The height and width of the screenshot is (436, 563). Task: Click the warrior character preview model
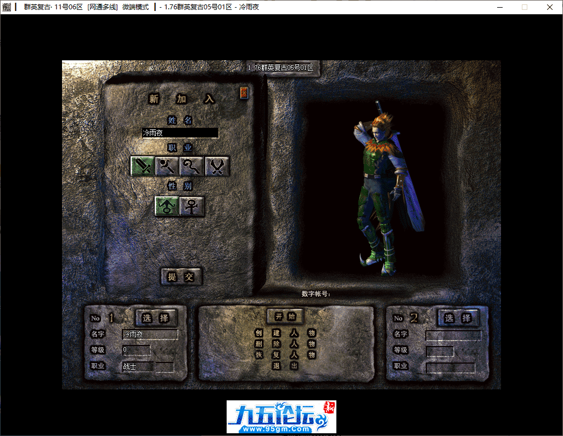pyautogui.click(x=389, y=189)
